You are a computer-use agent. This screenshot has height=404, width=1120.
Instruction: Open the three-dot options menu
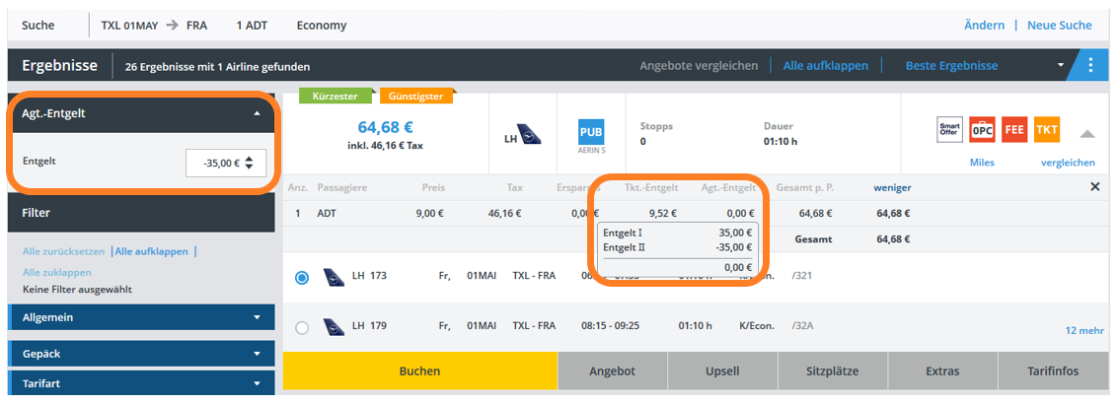coord(1090,66)
